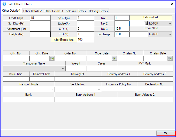Click Order Date input field
The height and width of the screenshot is (137, 176).
pyautogui.click(x=99, y=58)
